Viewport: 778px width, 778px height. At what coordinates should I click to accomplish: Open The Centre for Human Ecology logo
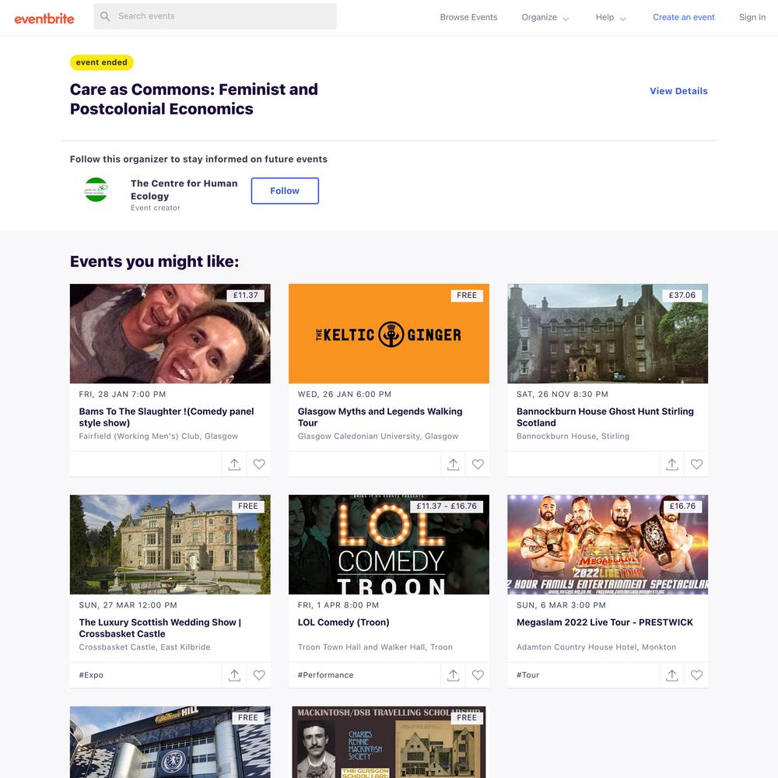coord(96,190)
